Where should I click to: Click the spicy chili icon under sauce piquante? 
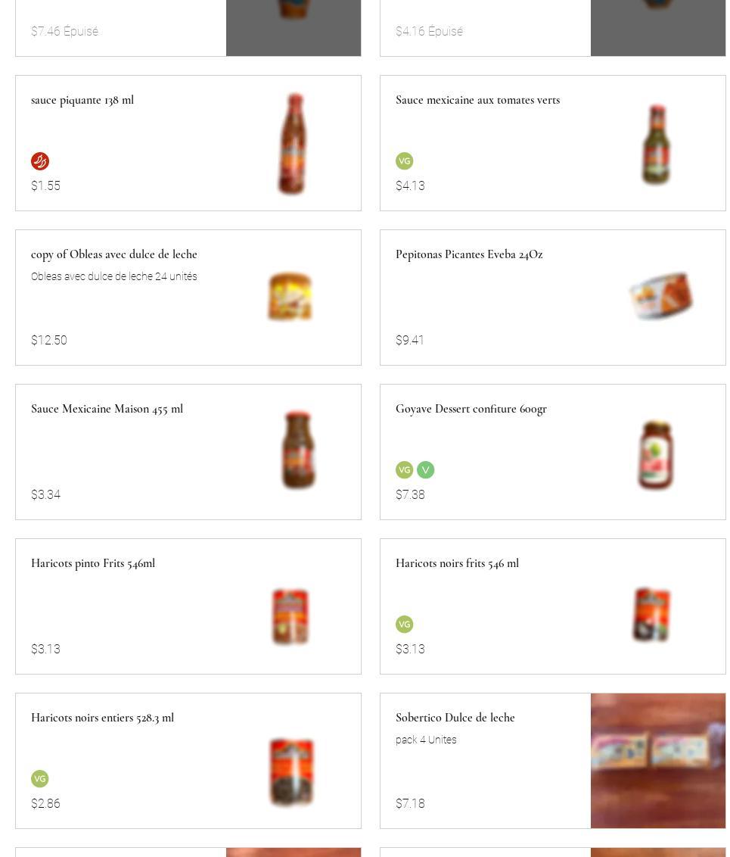tap(40, 161)
